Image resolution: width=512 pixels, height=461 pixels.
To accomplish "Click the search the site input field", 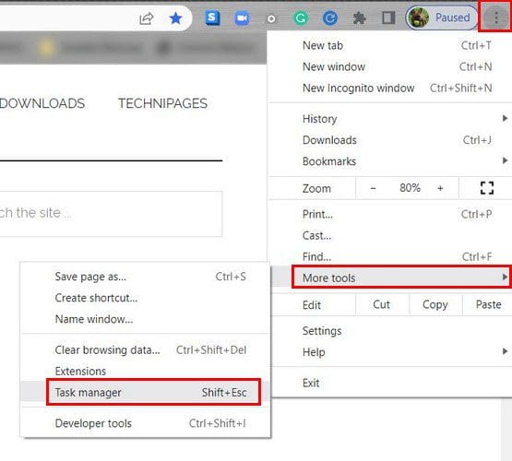I will [111, 214].
